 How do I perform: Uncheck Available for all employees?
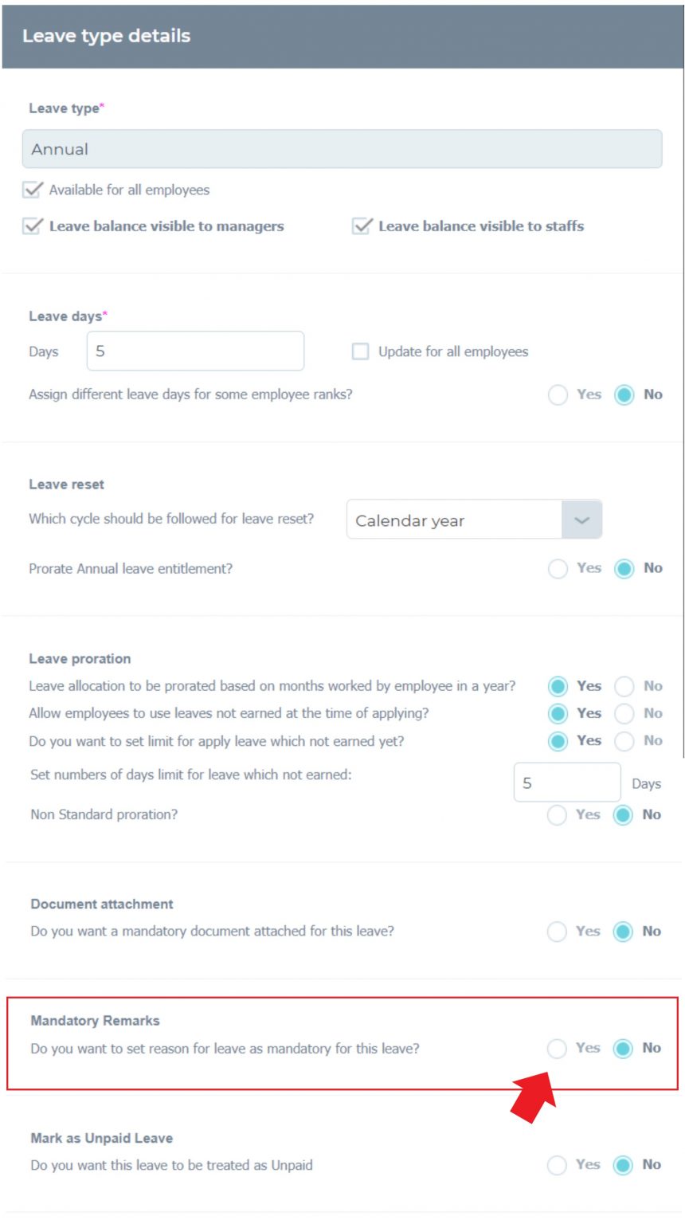33,190
